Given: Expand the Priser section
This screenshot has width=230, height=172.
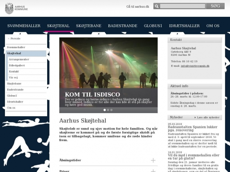Looking at the screenshot, I should pyautogui.click(x=64, y=171).
